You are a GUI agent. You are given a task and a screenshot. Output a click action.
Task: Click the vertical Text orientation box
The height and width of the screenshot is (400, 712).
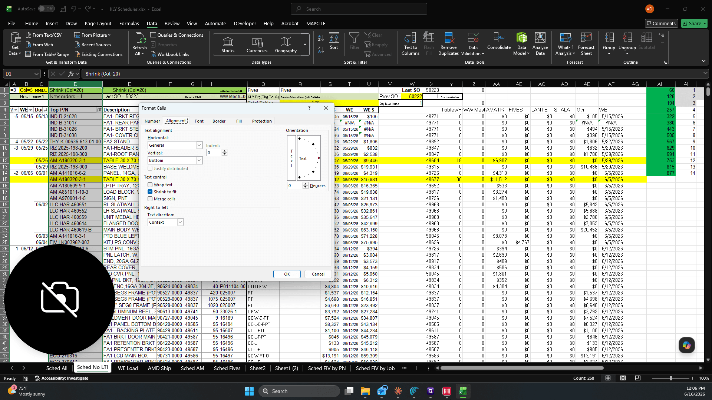click(x=291, y=158)
